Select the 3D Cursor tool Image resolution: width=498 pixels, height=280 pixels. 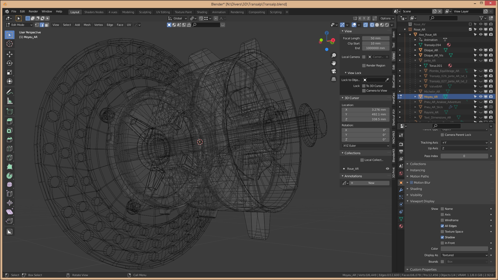pyautogui.click(x=10, y=44)
